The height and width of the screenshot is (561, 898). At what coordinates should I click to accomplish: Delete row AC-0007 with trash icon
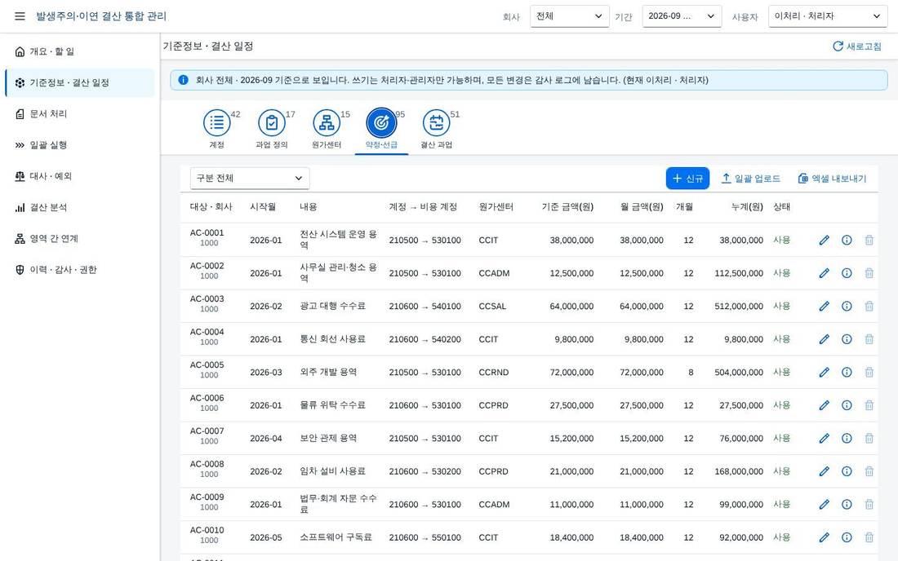click(869, 438)
